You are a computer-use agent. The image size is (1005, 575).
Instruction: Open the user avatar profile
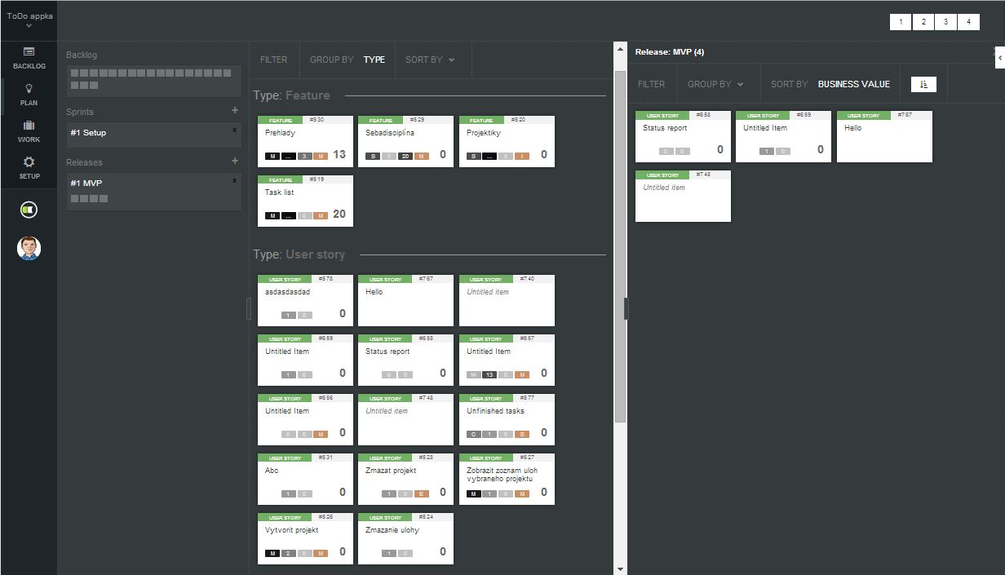(x=29, y=248)
